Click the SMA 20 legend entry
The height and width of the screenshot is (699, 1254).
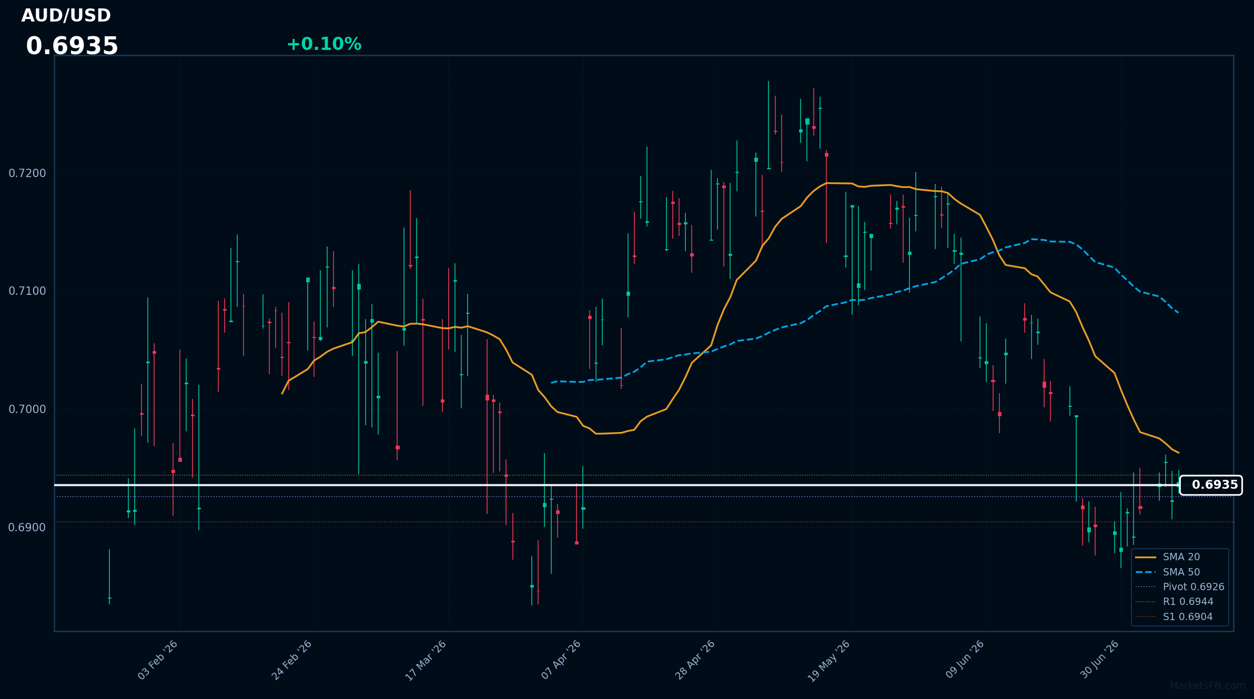pyautogui.click(x=1167, y=557)
